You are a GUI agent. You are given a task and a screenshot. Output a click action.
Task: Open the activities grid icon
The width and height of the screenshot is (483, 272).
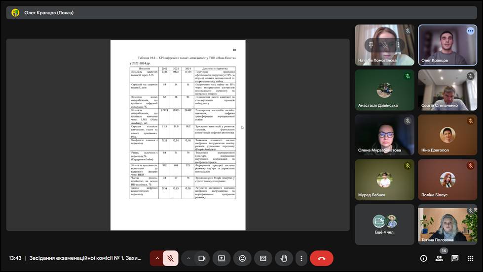(x=470, y=258)
